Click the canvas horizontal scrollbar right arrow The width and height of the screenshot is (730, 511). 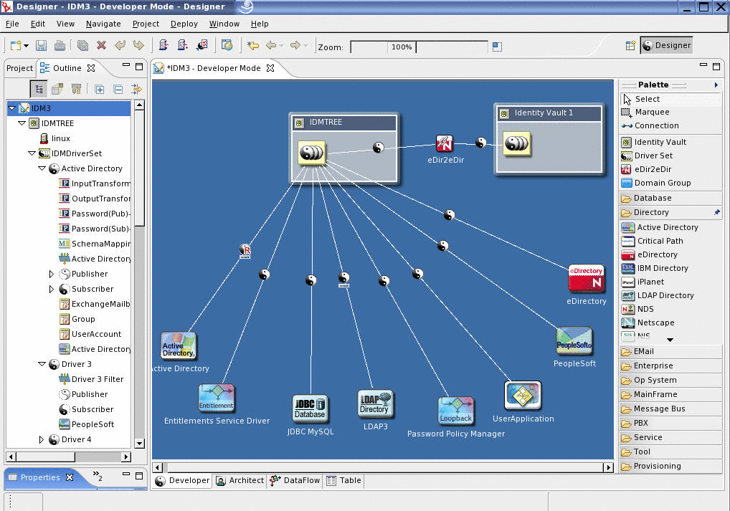tap(608, 467)
